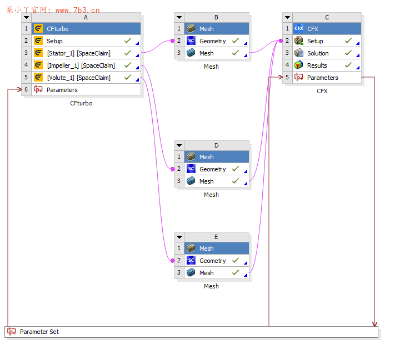Select the [Volute_1] [SpaceClaim] cell
The image size is (405, 350).
[86, 77]
